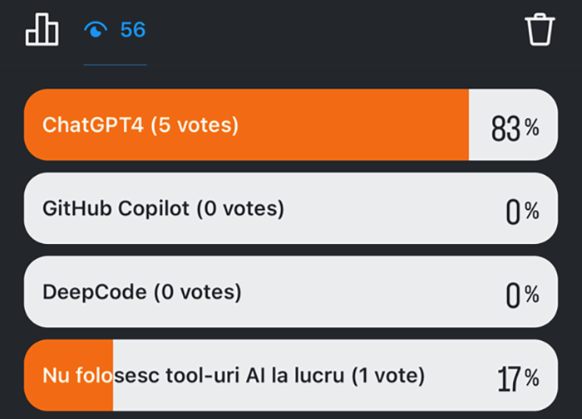Click the number 56 view count
This screenshot has height=419, width=582.
coord(133,31)
